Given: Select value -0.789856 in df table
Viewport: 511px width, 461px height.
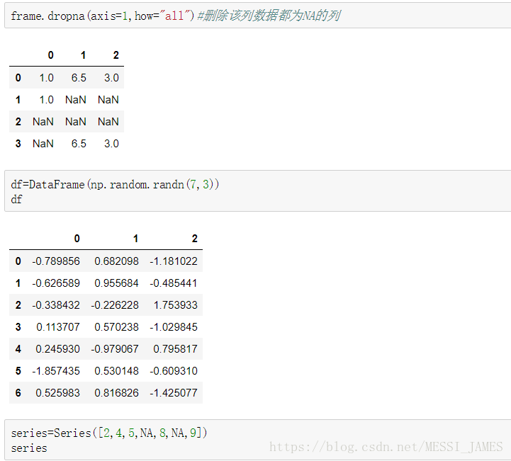Looking at the screenshot, I should pos(56,261).
